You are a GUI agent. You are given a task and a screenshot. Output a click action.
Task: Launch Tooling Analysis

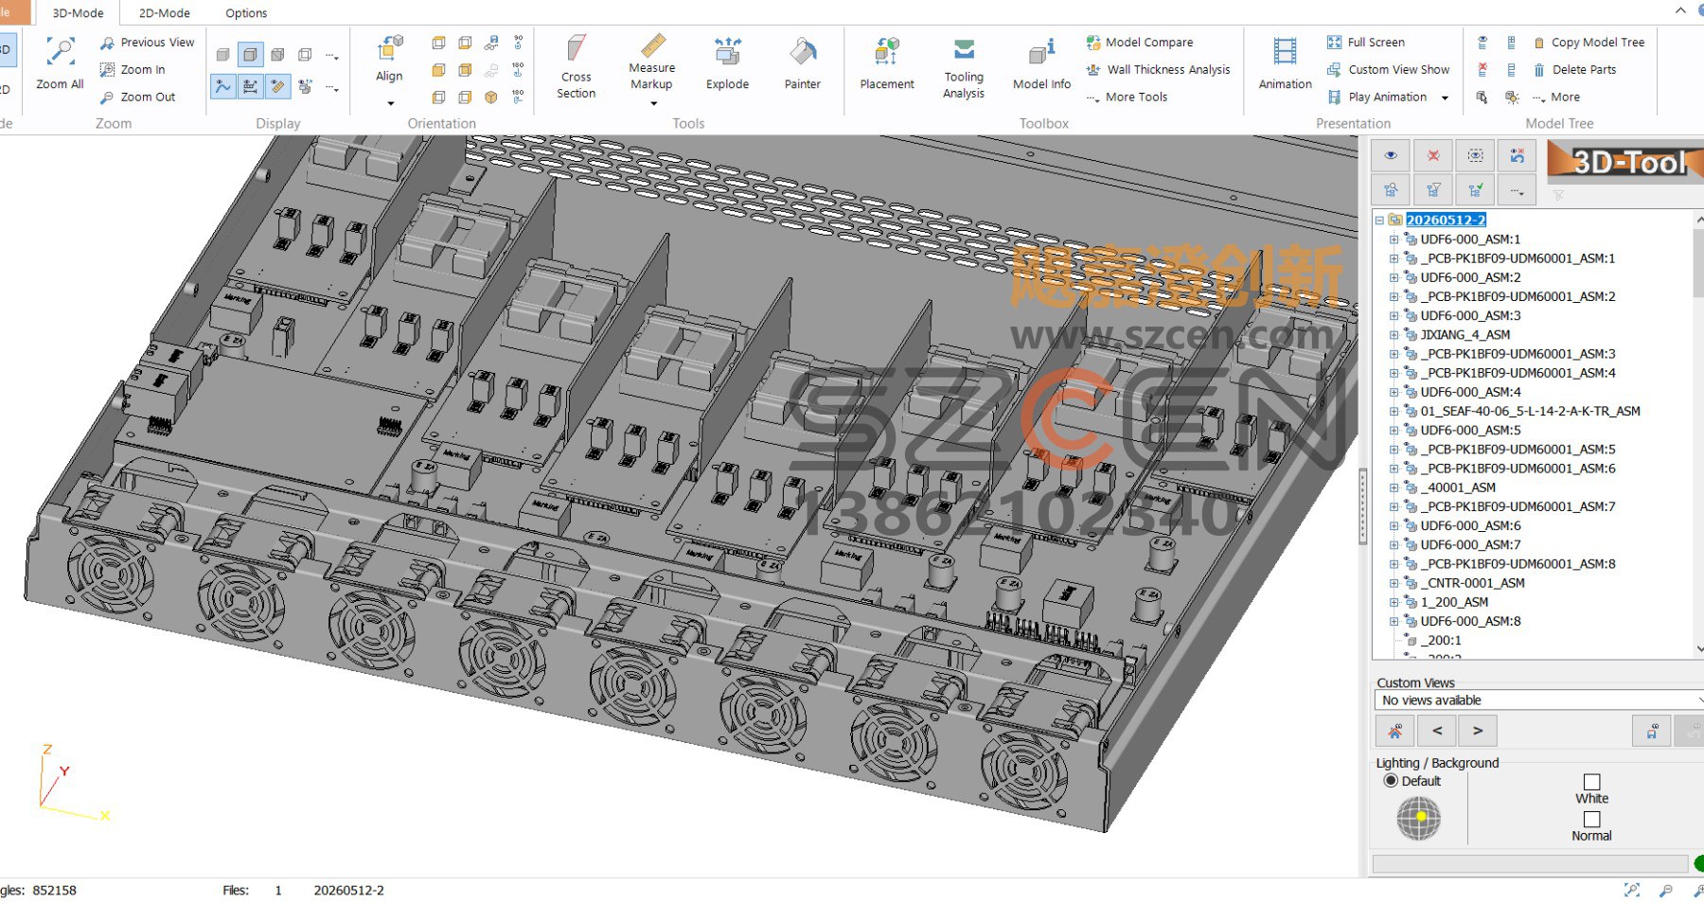pyautogui.click(x=964, y=66)
